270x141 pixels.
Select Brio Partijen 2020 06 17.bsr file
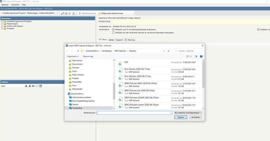coord(159,77)
